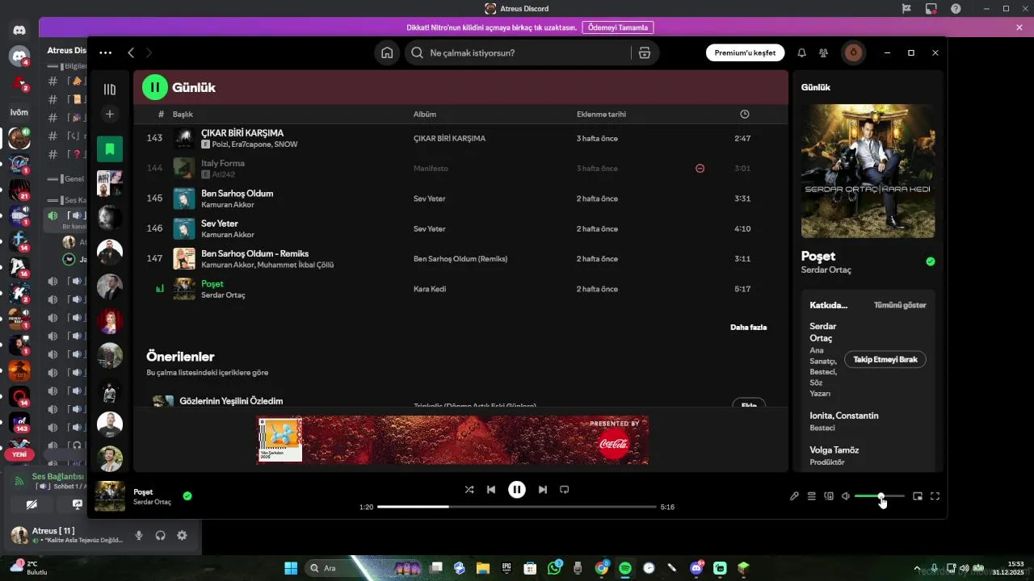Open Kara Kedi cover art in right panel
This screenshot has width=1034, height=581.
pyautogui.click(x=868, y=171)
